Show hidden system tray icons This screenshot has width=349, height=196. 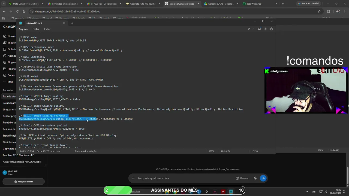point(307,192)
